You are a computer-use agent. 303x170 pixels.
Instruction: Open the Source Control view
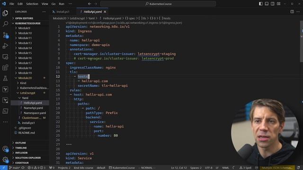pos(5,35)
